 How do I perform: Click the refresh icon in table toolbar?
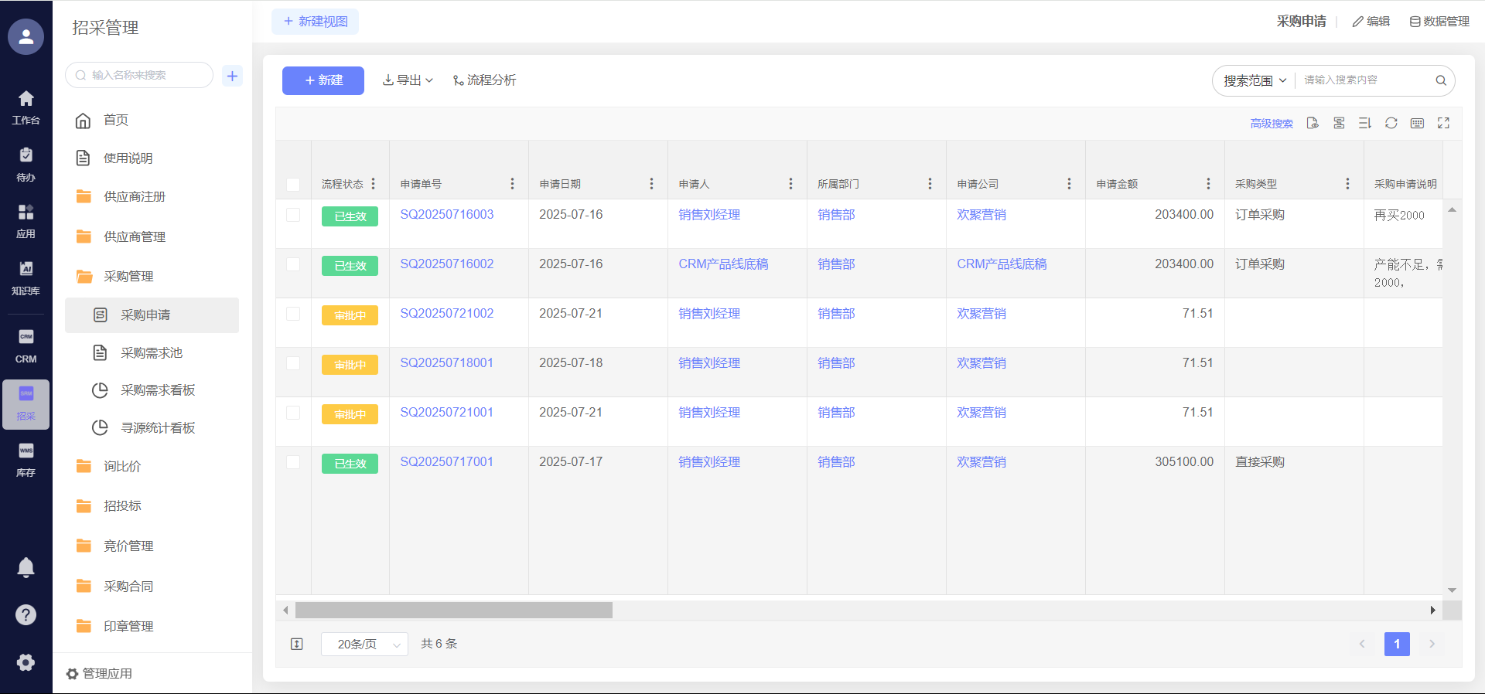(1391, 123)
